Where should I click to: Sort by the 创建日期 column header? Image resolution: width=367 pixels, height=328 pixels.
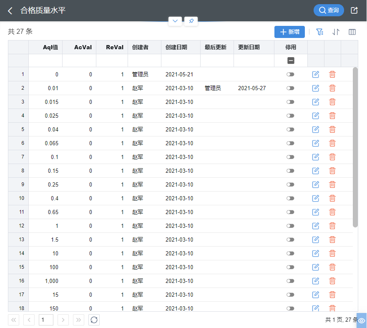(181, 47)
